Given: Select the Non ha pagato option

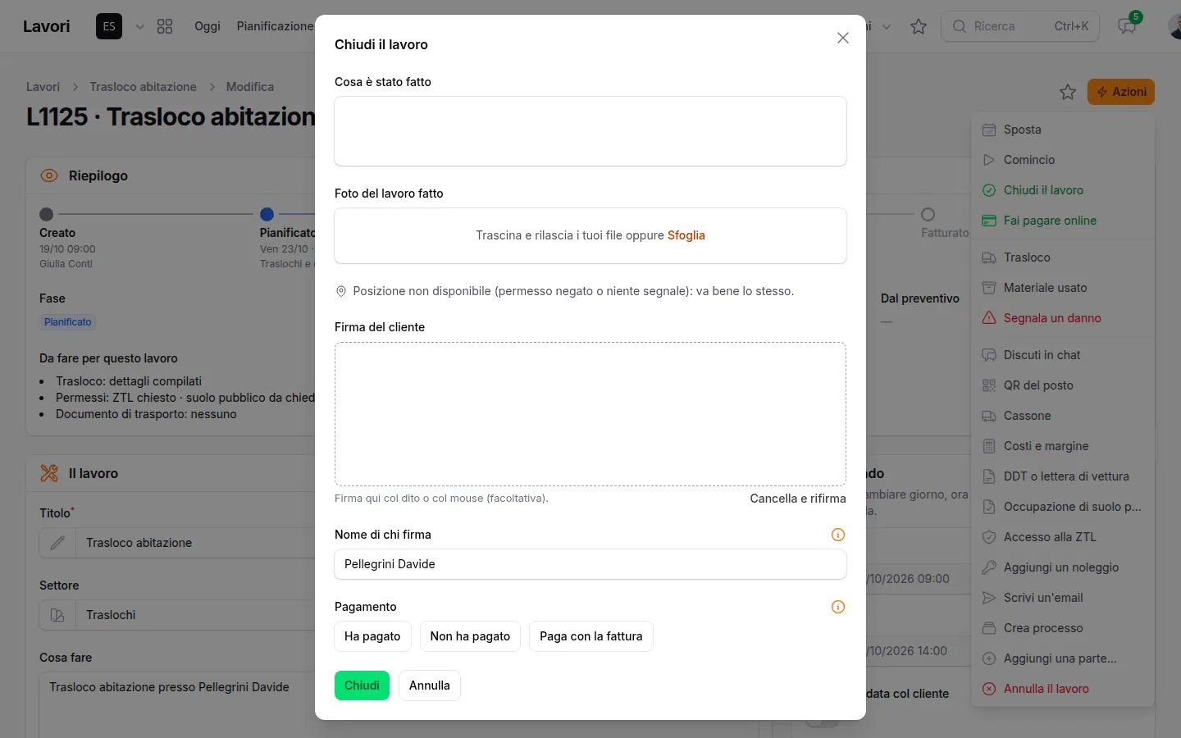Looking at the screenshot, I should 470,636.
